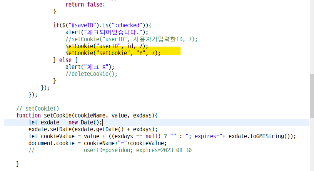Click the 'document.cookie = cookieName' line
Screen dimensions: 314x171
coord(97,143)
